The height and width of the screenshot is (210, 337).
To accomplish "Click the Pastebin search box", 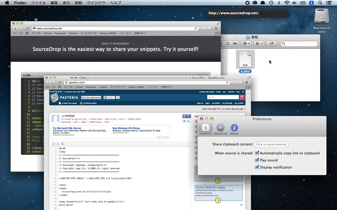I will coord(223,97).
